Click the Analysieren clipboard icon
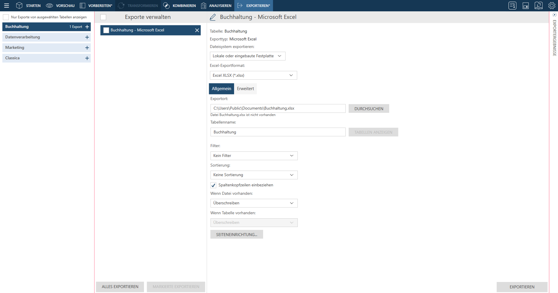The height and width of the screenshot is (293, 558). click(204, 6)
